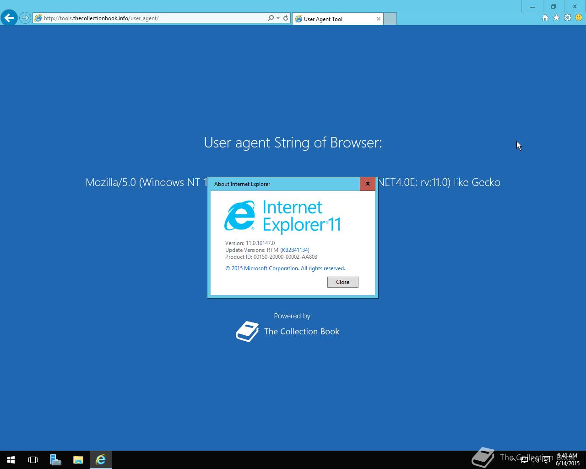The width and height of the screenshot is (586, 469).
Task: Click the 'User agent String of Browser:' heading
Action: click(293, 142)
